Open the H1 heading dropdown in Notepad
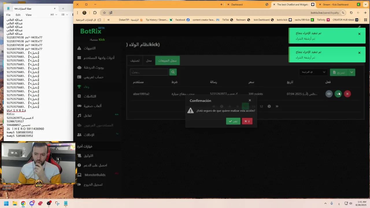 [54, 15]
